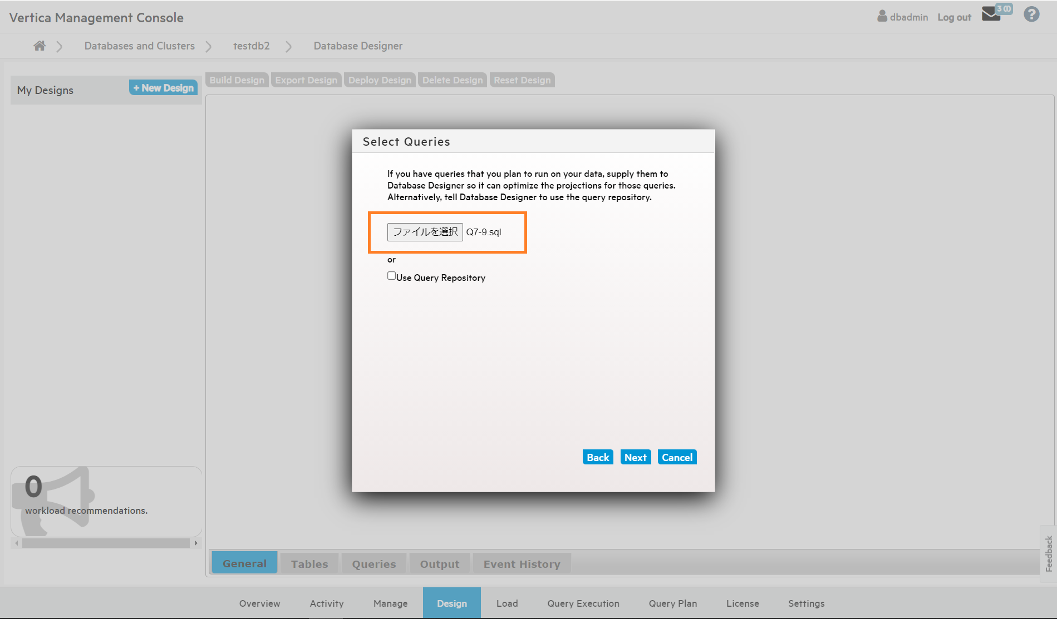Click the Database Designer breadcrumb
Screen dimensions: 1057x619
(x=358, y=46)
